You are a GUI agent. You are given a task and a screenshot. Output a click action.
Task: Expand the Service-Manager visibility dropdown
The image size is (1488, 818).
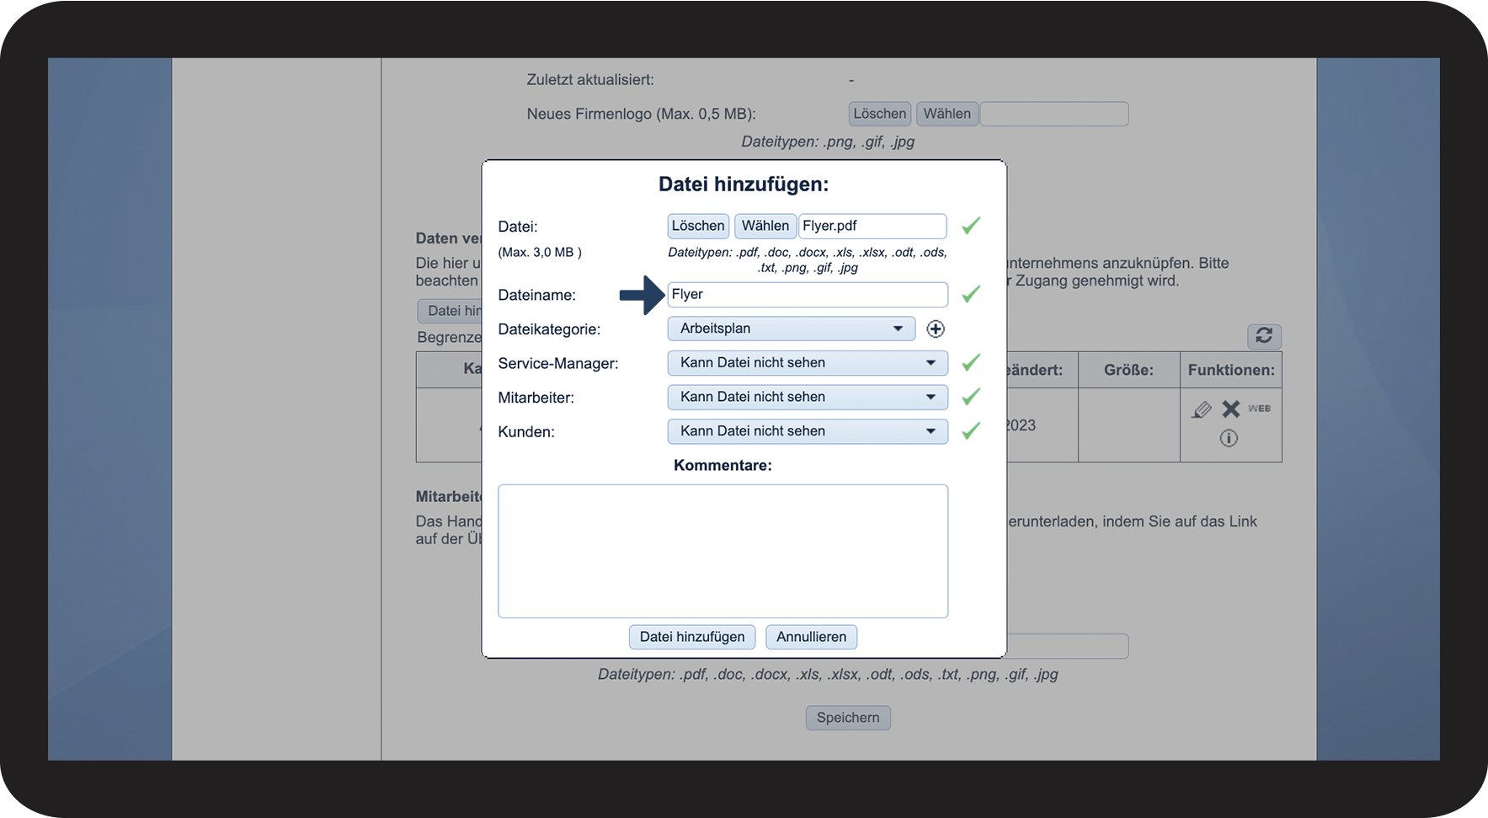[807, 363]
